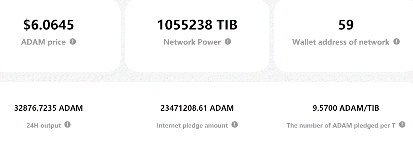Click the ADAM price label

click(x=43, y=42)
